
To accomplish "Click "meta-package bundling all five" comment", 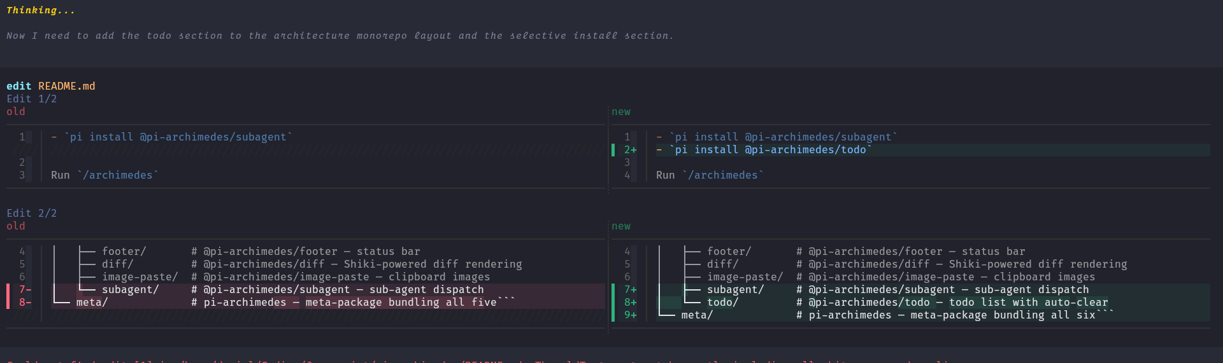I will (401, 302).
